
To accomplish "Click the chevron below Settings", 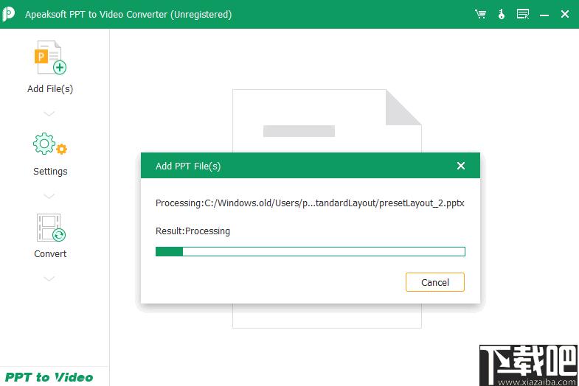I will pos(49,196).
